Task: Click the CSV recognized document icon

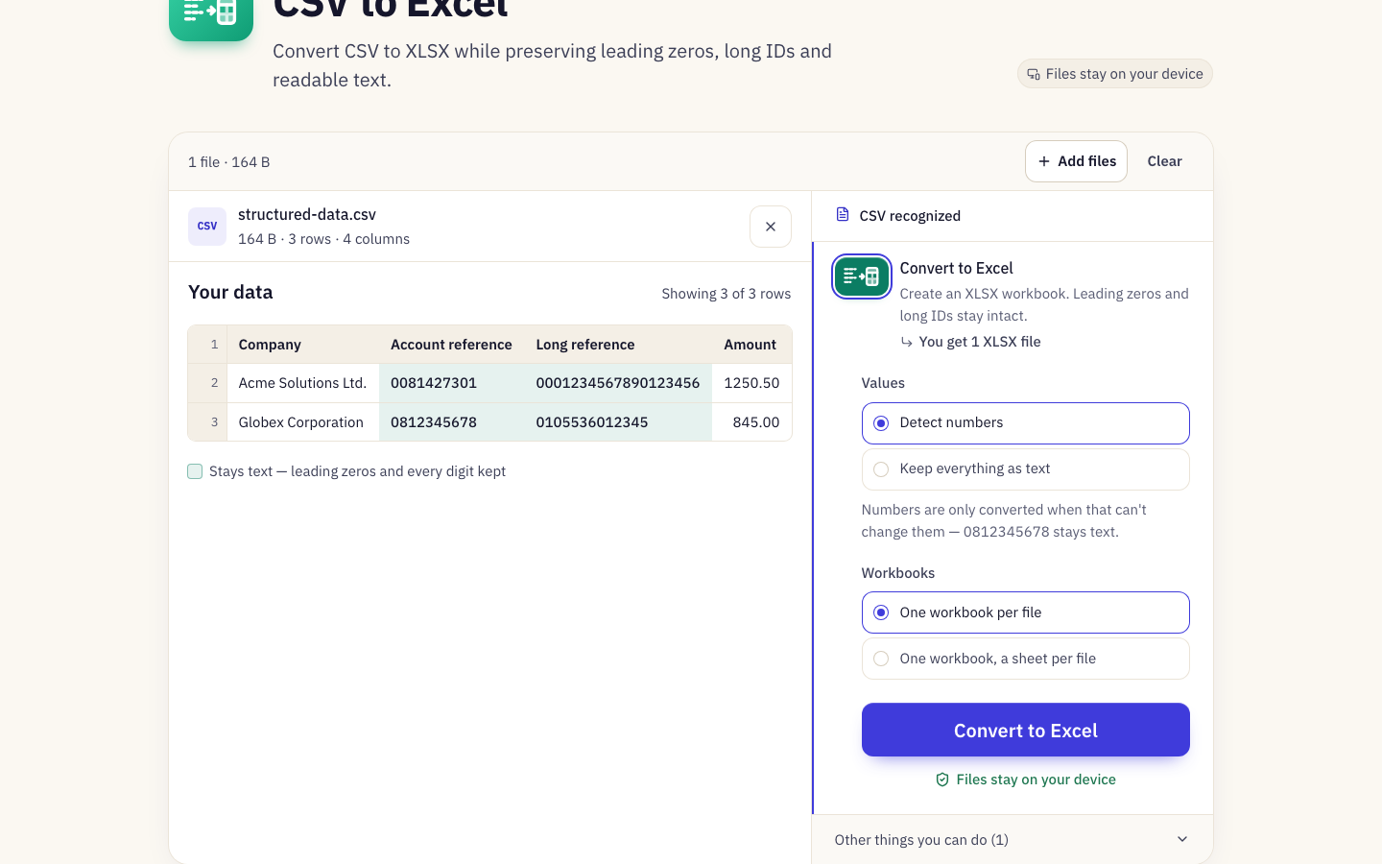Action: (843, 215)
